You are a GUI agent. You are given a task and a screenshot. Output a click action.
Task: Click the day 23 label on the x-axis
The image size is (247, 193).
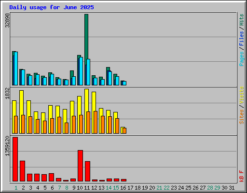click(174, 188)
